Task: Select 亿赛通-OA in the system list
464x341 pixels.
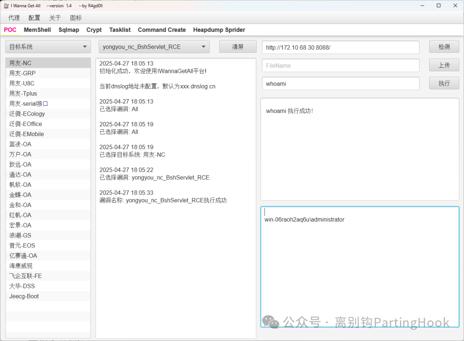Action: pyautogui.click(x=48, y=256)
